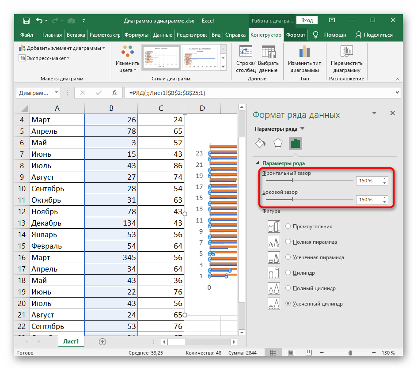
Task: Click Выбрать данные icon
Action: pos(268,52)
